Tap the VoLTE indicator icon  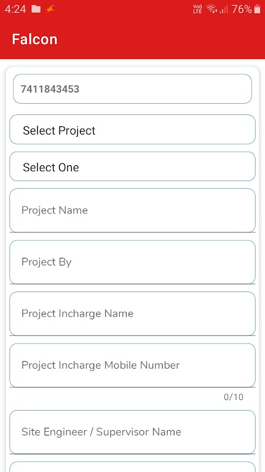197,9
